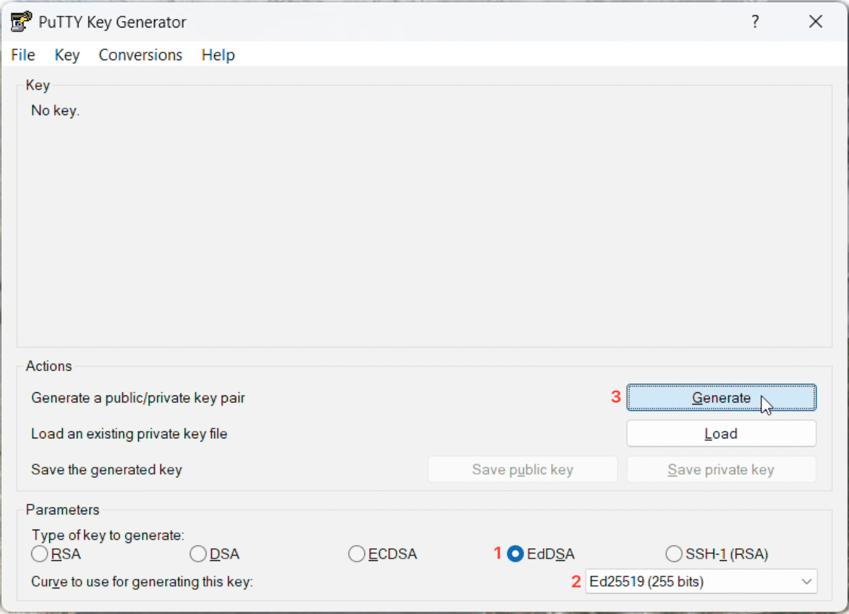Screen dimensions: 849x614
Task: Close the PuTTY Key Generator window
Action: coord(816,22)
